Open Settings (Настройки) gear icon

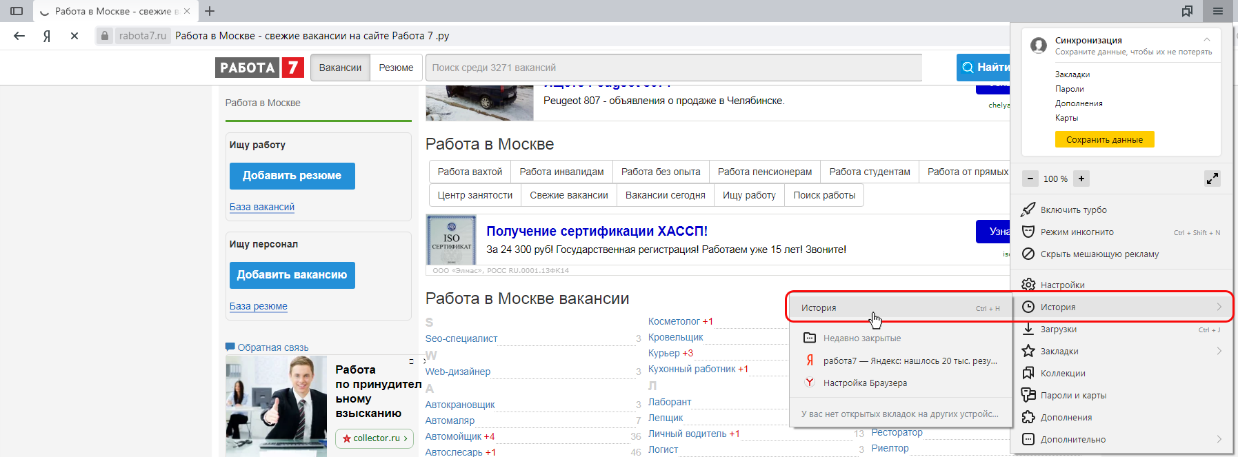click(x=1028, y=285)
